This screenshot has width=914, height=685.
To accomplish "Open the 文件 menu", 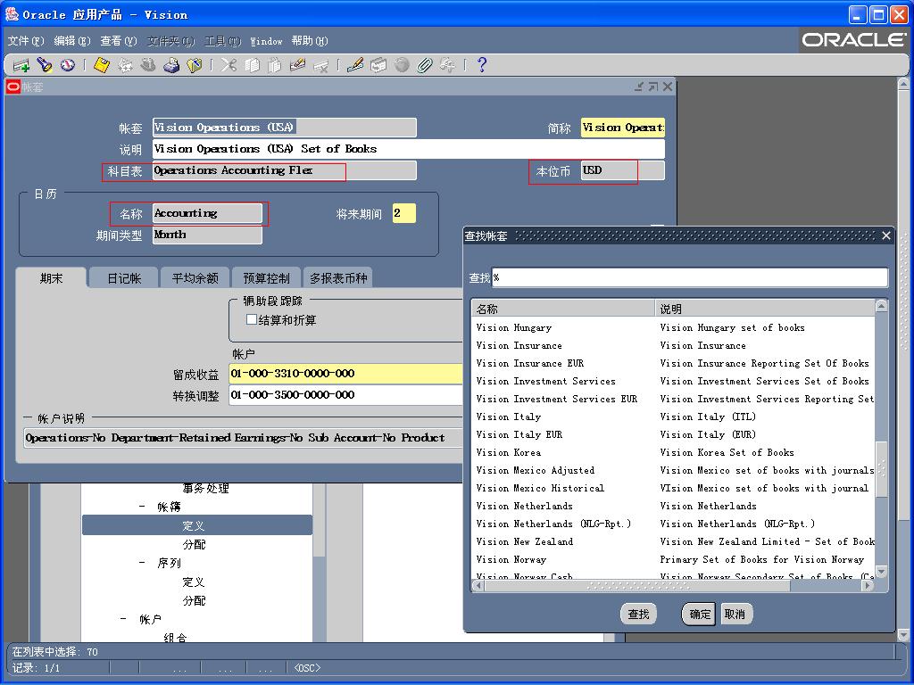I will tap(26, 41).
